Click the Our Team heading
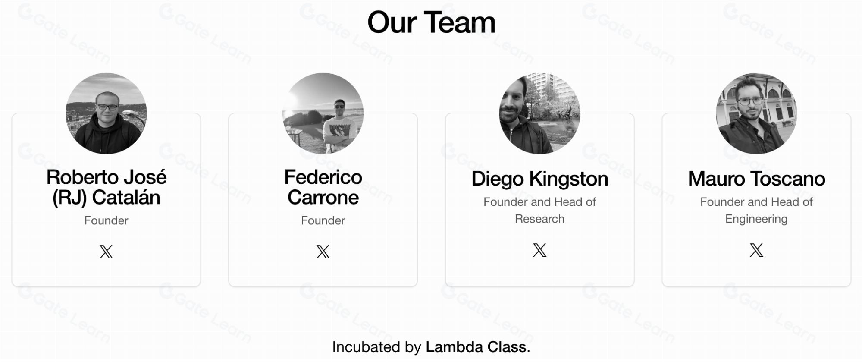The image size is (862, 362). coord(431,22)
